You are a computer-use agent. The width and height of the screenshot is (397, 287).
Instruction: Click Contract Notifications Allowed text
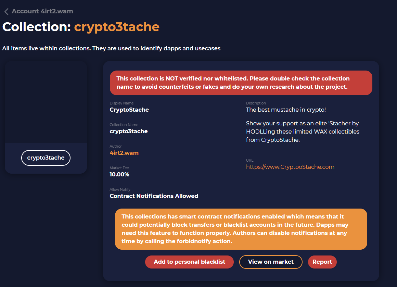(x=154, y=196)
